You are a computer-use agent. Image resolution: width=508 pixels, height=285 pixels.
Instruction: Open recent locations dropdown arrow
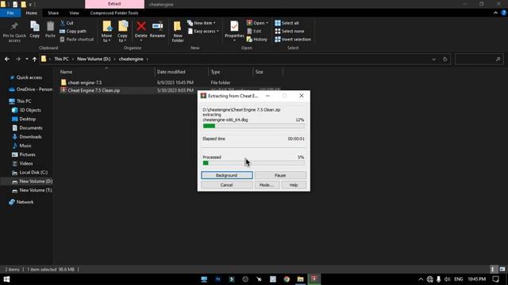click(26, 59)
